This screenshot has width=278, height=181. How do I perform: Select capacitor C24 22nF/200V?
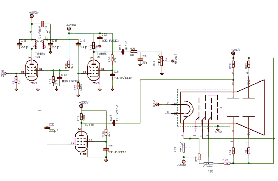point(114,123)
